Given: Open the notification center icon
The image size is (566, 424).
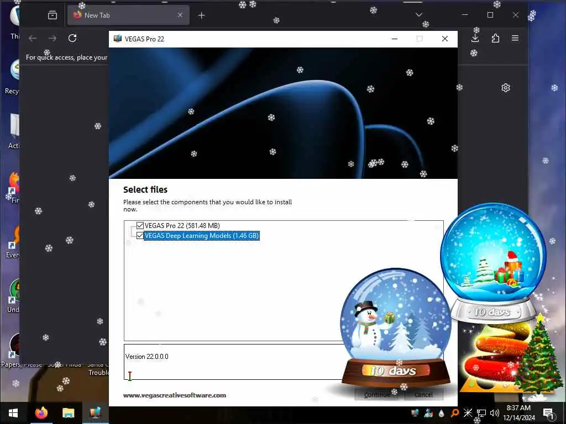Looking at the screenshot, I should click(548, 413).
